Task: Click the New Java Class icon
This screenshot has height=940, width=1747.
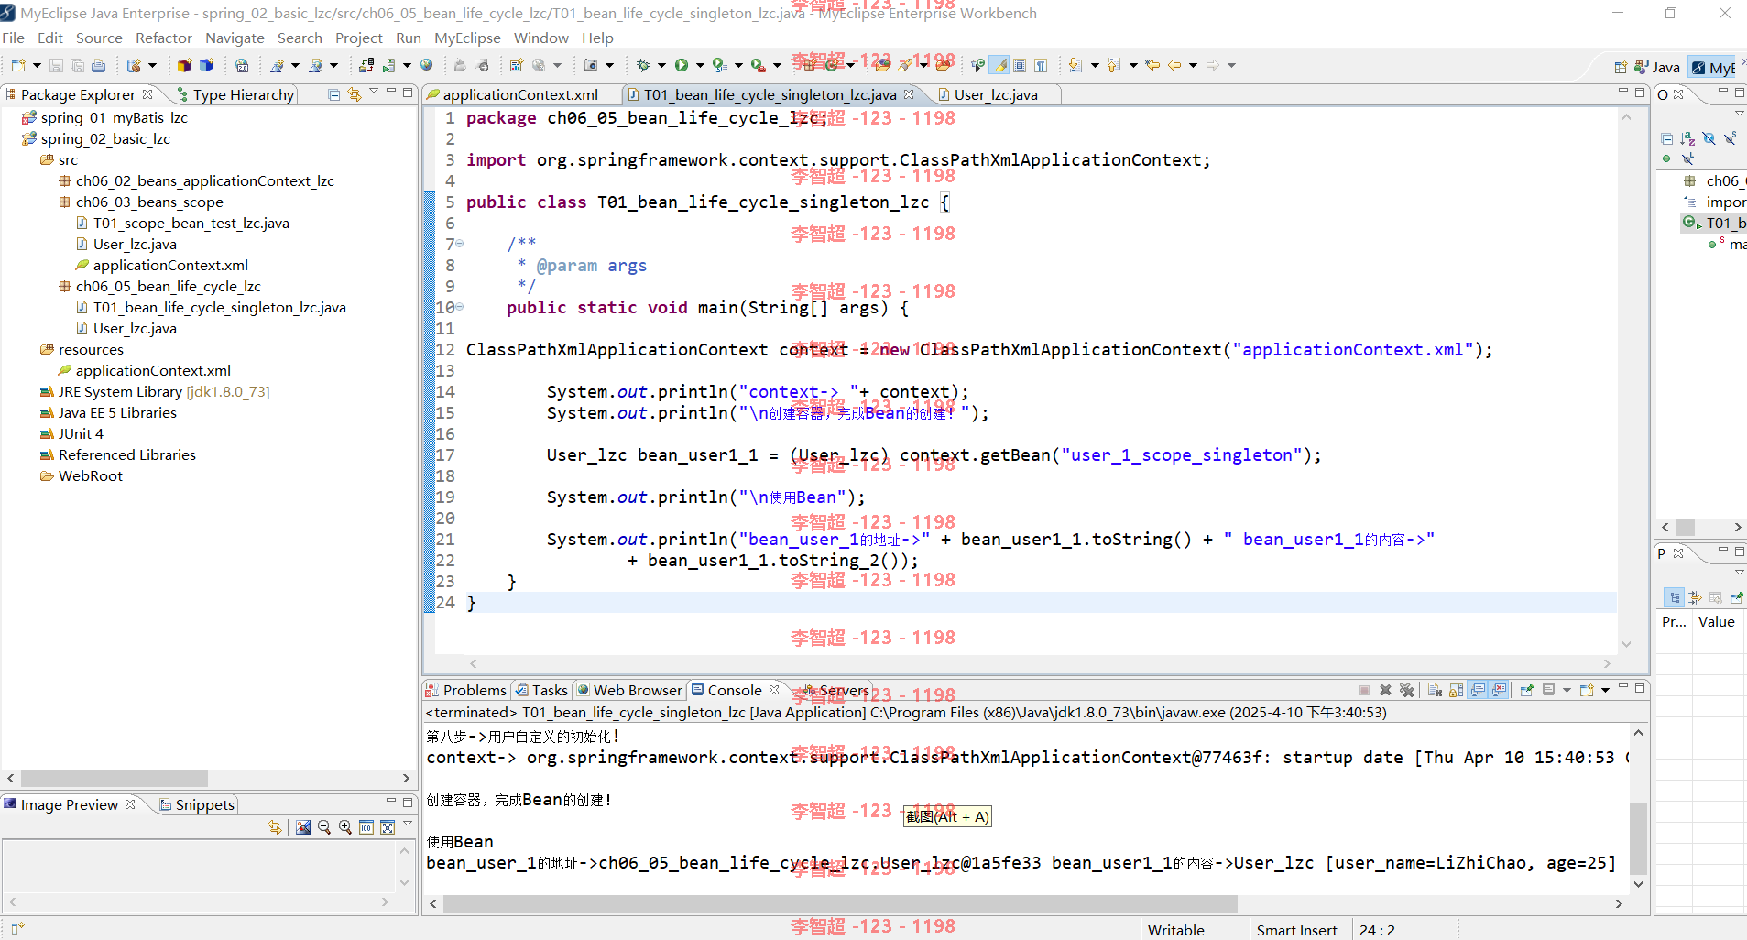Action: point(832,65)
